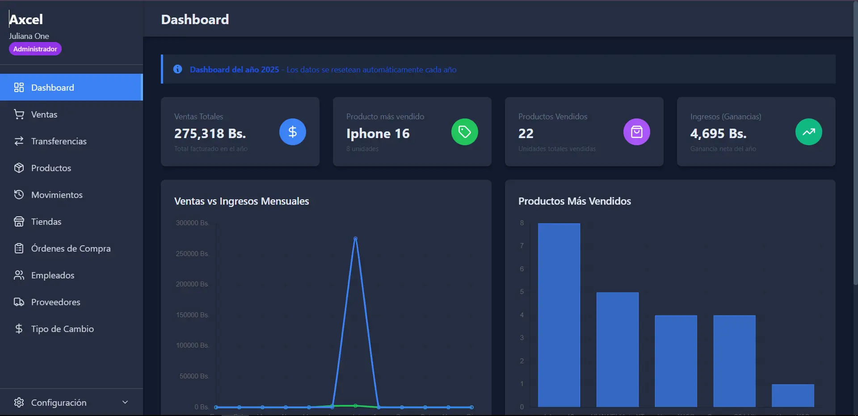The height and width of the screenshot is (416, 858).
Task: Click the tallest bar in Productos Más Vendidos
Action: tap(559, 315)
